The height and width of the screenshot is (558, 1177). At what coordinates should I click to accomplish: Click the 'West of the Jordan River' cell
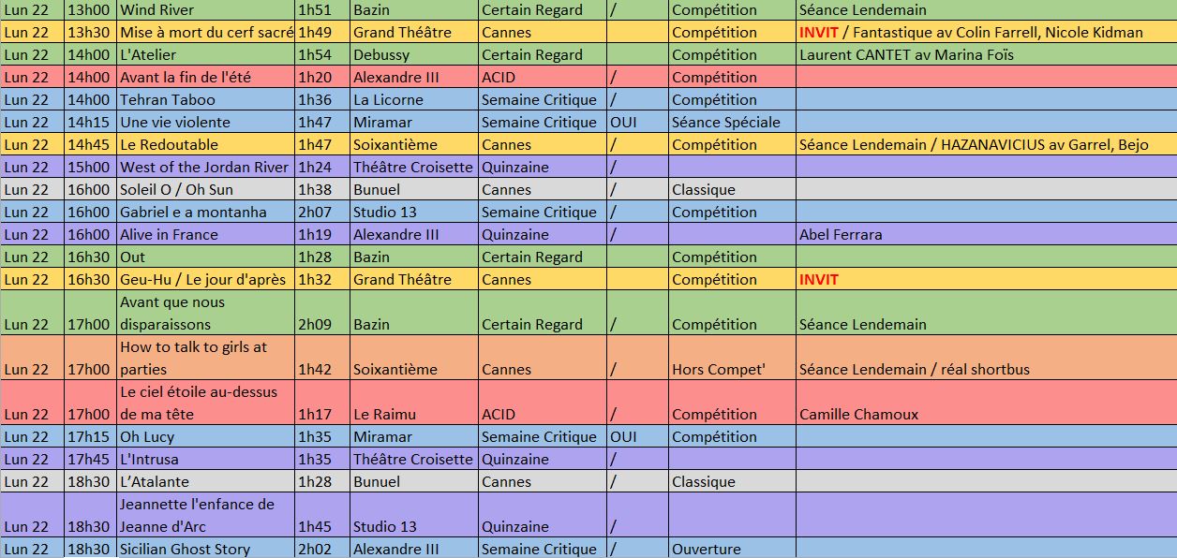205,168
